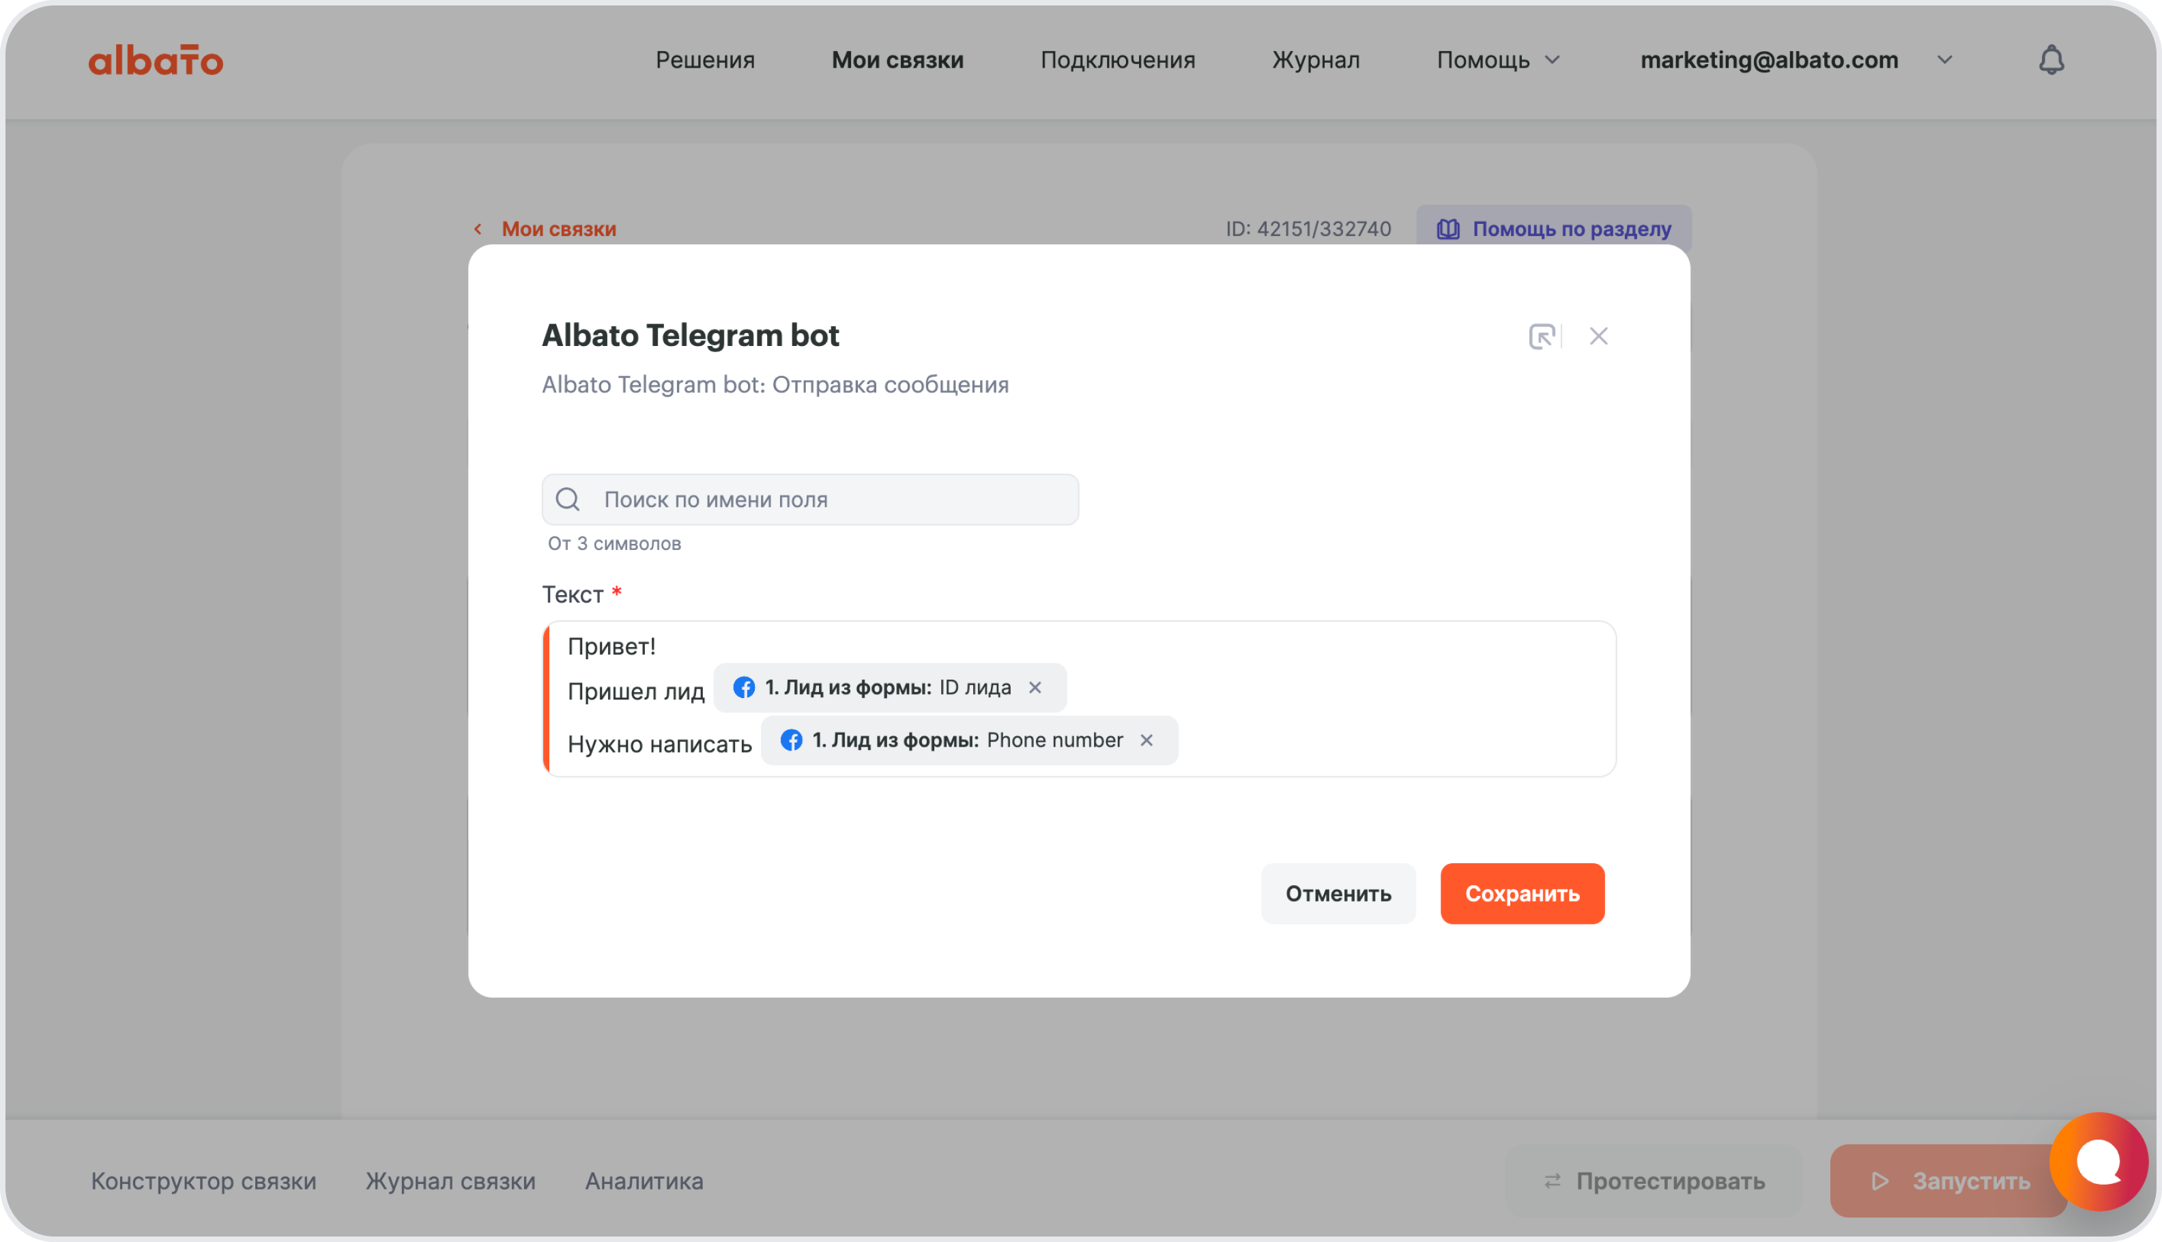Click the Протестировать button
The width and height of the screenshot is (2162, 1242).
(x=1654, y=1181)
